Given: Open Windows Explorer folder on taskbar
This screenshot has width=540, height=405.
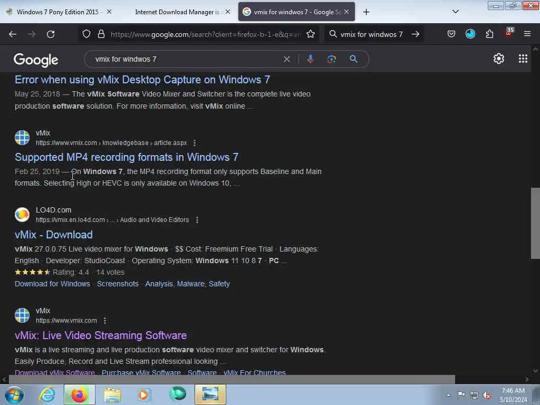Looking at the screenshot, I should [x=112, y=395].
